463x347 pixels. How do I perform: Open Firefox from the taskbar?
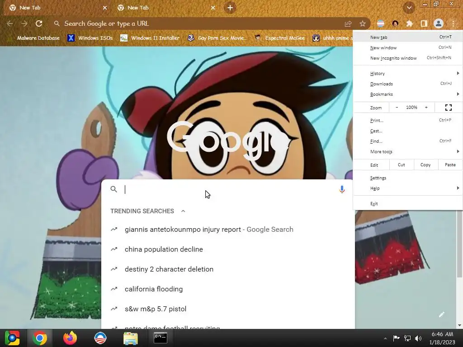[x=70, y=338]
